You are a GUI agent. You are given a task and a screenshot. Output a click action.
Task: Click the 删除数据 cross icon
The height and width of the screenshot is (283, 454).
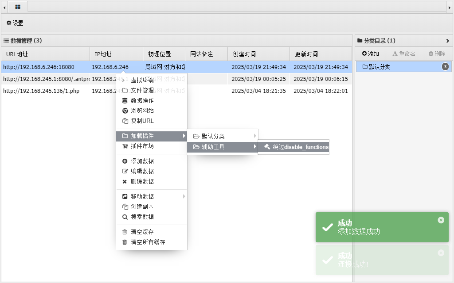click(x=125, y=181)
